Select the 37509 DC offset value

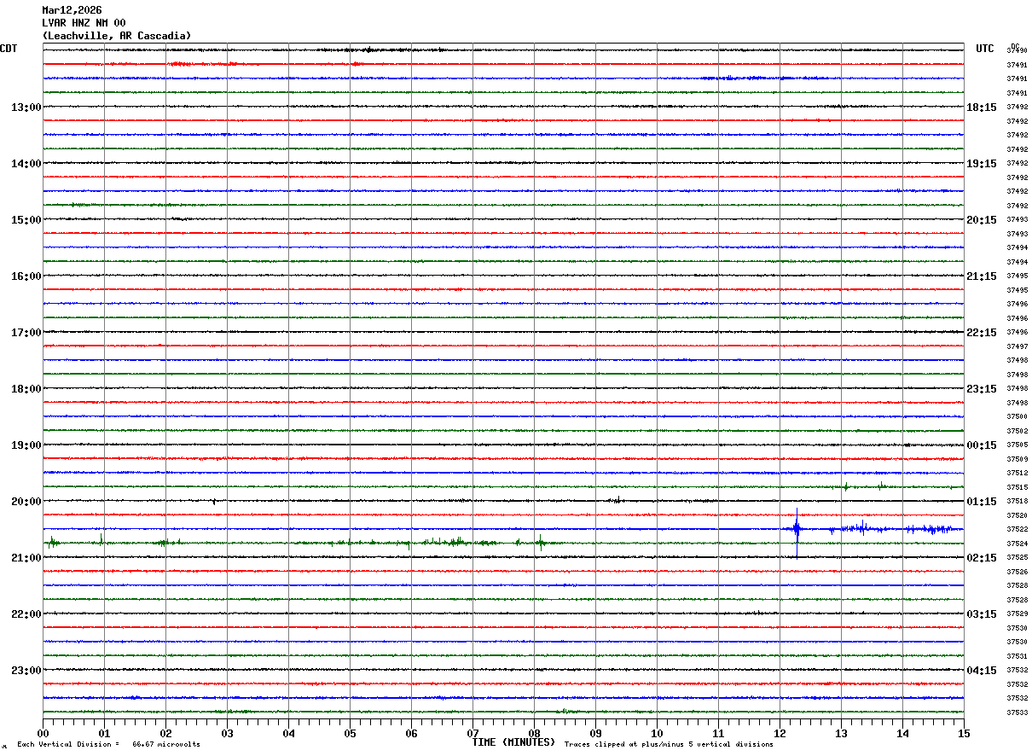pos(1018,459)
